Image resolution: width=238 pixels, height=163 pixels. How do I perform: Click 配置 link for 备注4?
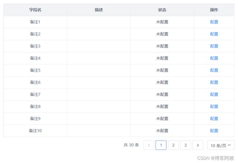(214, 58)
